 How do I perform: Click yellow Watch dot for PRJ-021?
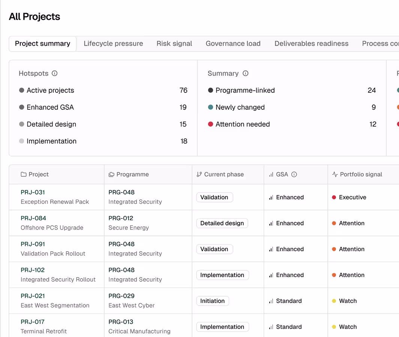[x=334, y=301]
